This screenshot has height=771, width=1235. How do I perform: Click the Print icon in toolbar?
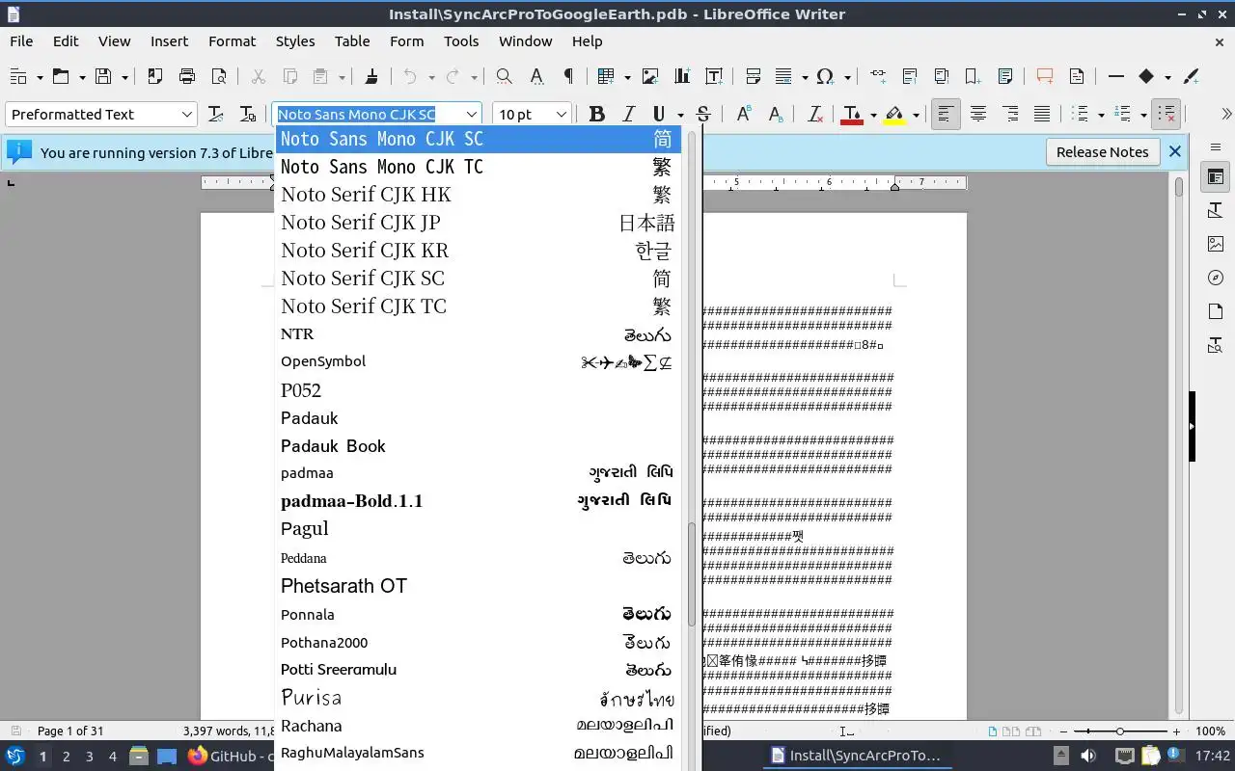point(187,76)
